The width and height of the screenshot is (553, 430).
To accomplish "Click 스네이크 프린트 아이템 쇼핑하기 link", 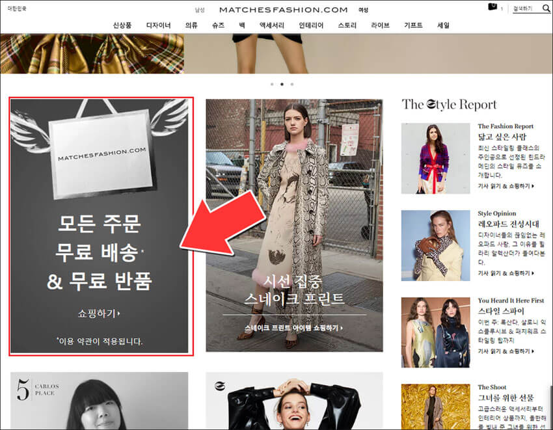I will coord(293,328).
